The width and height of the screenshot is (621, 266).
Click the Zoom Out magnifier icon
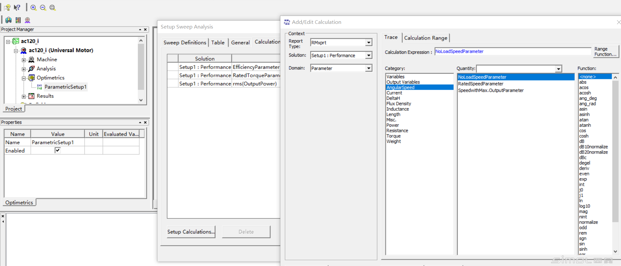(43, 7)
